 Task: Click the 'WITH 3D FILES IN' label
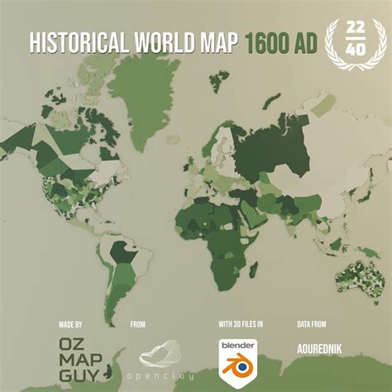(x=241, y=324)
